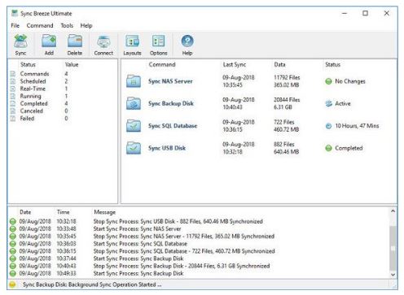Click the 11792 Files data cell

click(x=287, y=77)
